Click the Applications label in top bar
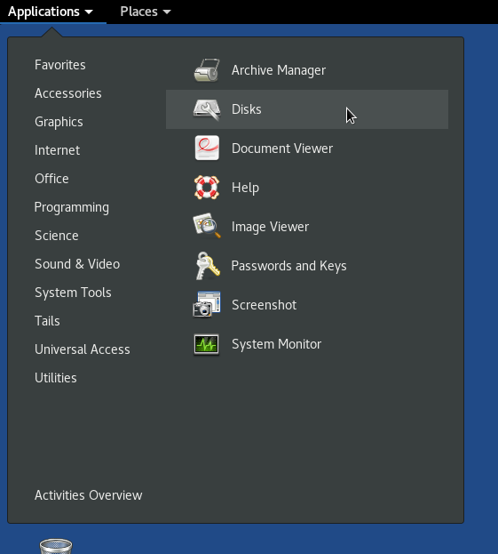This screenshot has width=498, height=554. tap(43, 12)
